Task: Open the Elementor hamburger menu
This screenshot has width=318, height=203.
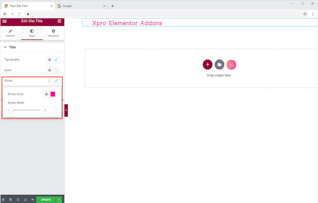Action: point(4,21)
